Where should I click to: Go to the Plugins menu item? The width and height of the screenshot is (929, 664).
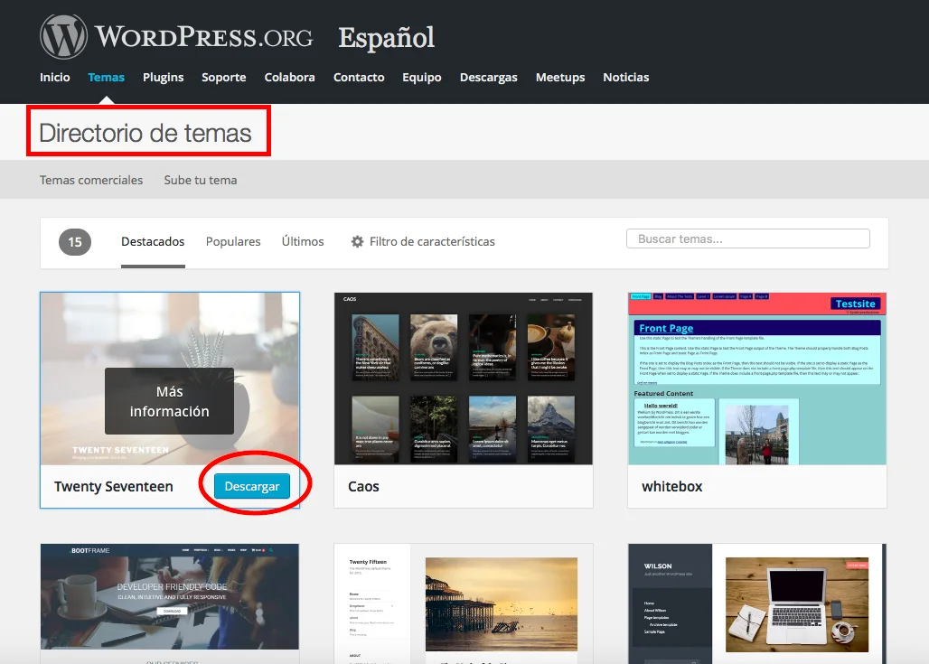[163, 78]
